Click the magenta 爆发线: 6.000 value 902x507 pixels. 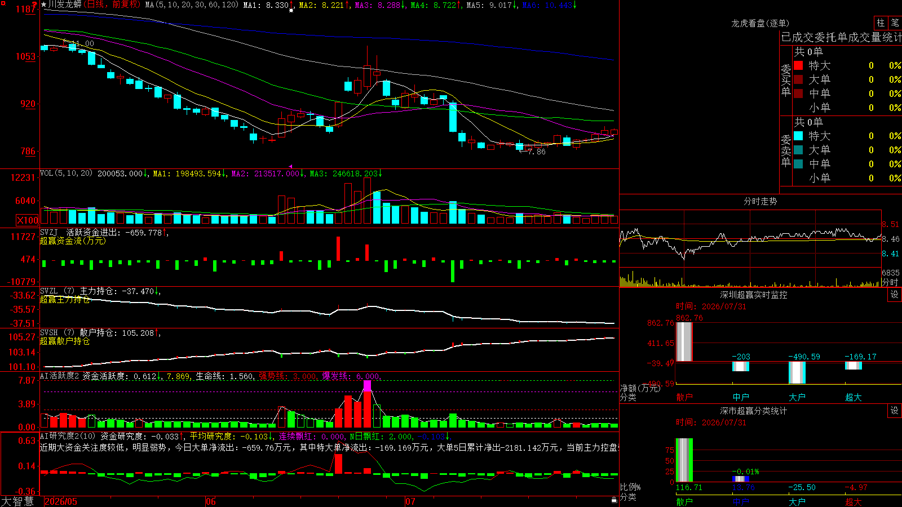[x=351, y=376]
